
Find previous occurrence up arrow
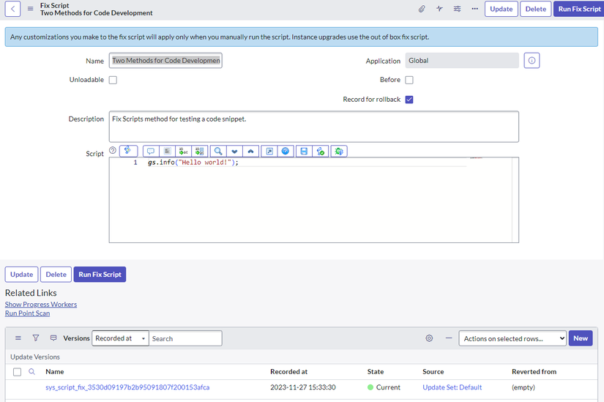click(x=250, y=151)
